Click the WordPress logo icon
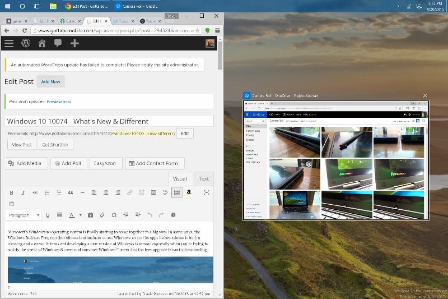This screenshot has height=299, width=448. click(x=26, y=43)
